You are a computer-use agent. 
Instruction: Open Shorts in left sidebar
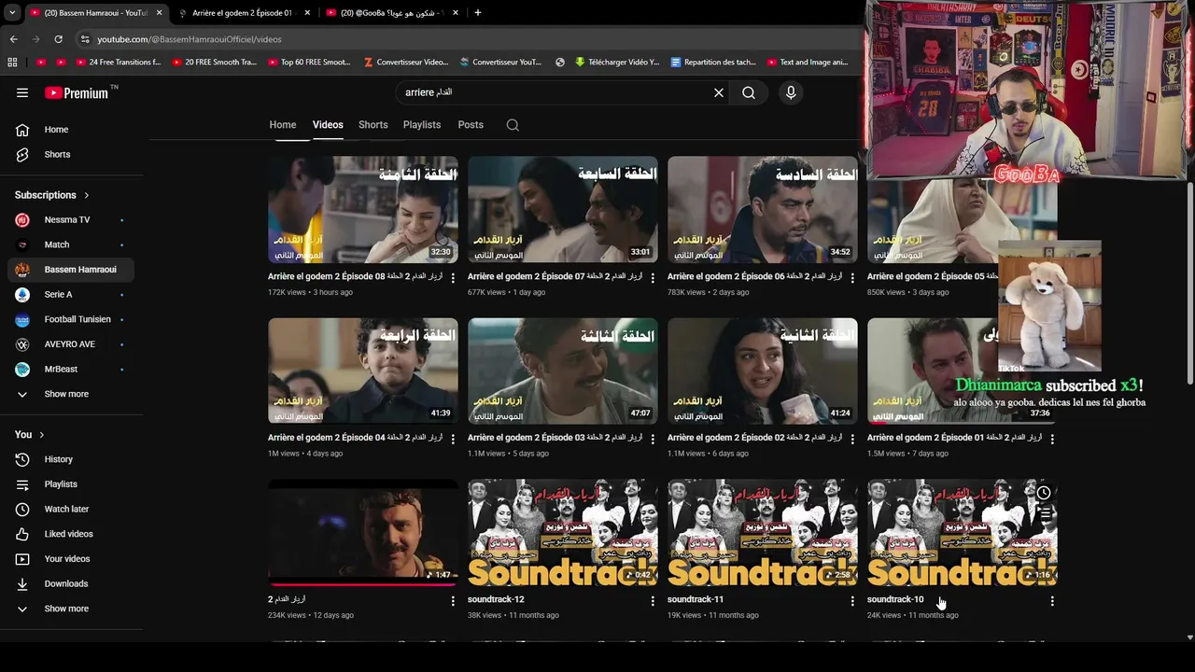(71, 154)
